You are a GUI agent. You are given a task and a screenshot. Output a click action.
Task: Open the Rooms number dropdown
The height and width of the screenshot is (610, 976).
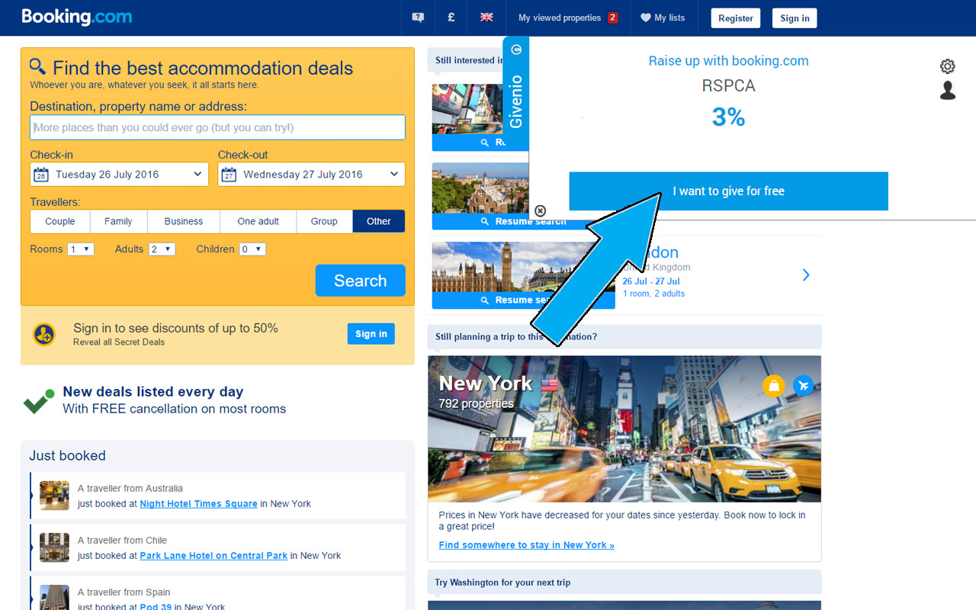tap(81, 249)
